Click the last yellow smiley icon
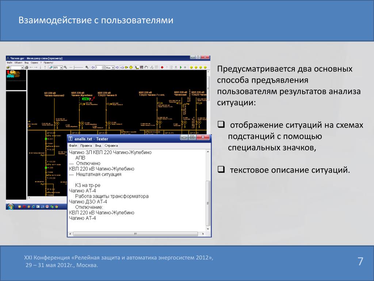This screenshot has height=281, width=374. click(205, 67)
